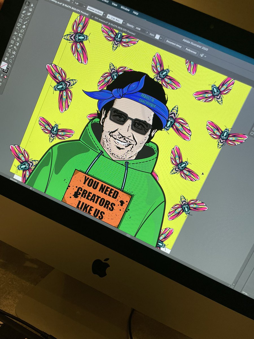This screenshot has height=339, width=254.
Task: Click the stroke weight stepper arrows
Action: click(x=73, y=2)
